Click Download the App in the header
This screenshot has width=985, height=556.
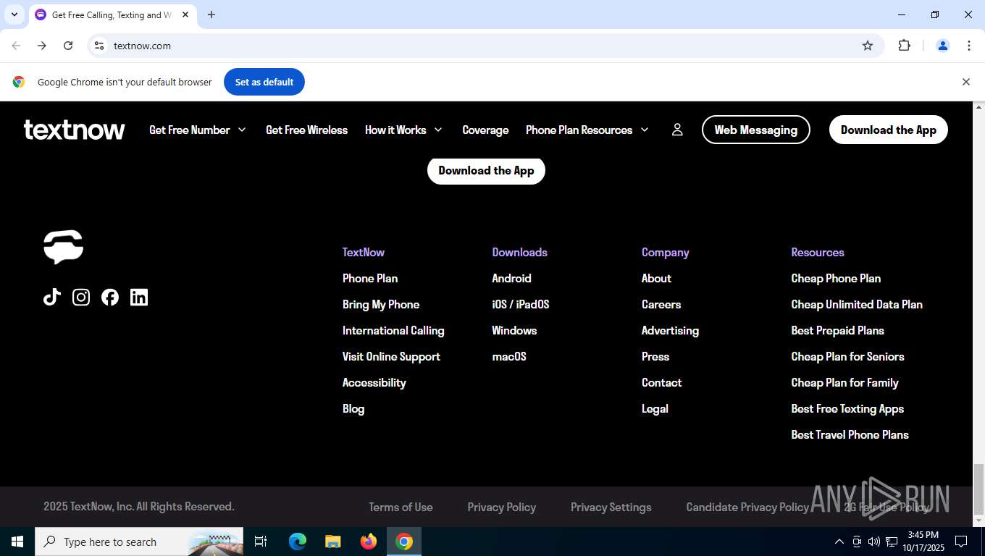889,130
